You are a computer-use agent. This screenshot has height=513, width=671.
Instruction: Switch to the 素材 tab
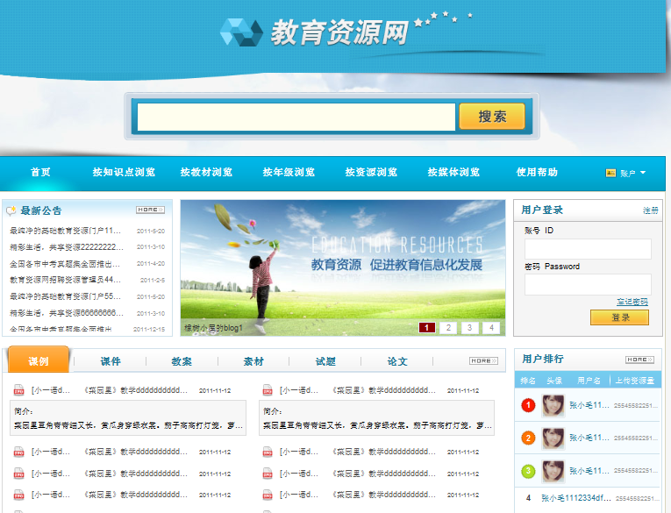[253, 361]
